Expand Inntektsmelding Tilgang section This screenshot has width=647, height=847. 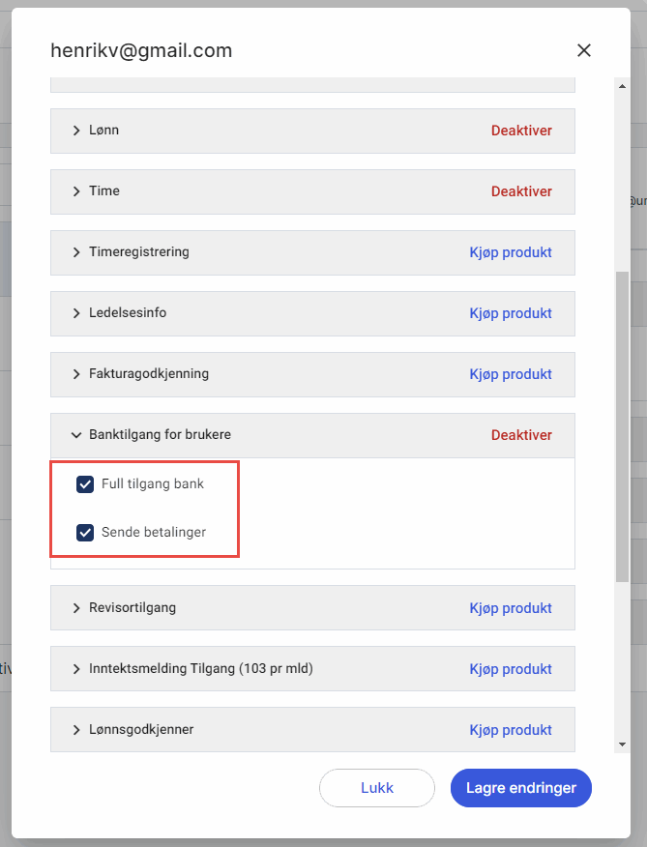(x=76, y=669)
